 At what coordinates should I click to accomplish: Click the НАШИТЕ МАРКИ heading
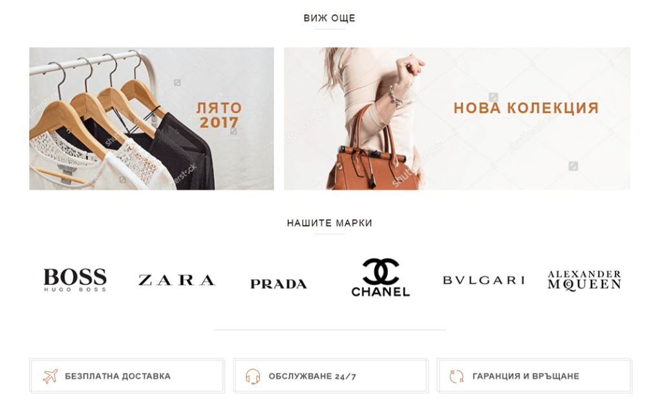330,223
